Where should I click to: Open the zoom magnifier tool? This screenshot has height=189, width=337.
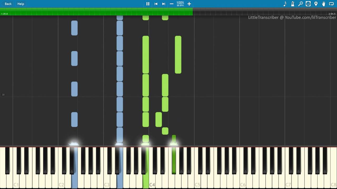pyautogui.click(x=300, y=4)
